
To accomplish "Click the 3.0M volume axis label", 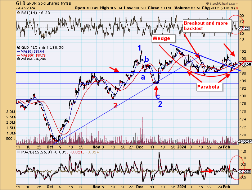I will coord(11,111).
